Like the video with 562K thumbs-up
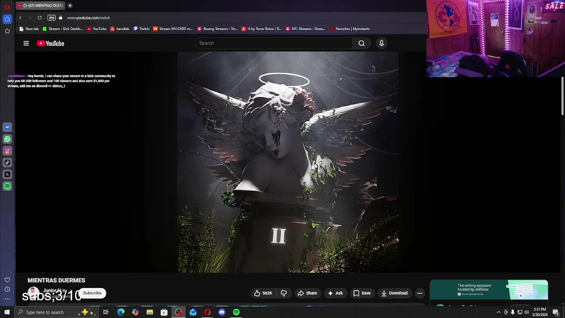The image size is (565, 318). tap(263, 293)
